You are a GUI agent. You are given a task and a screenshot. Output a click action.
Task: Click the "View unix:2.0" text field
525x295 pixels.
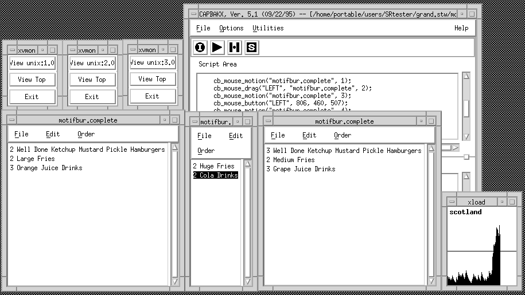[x=92, y=63]
